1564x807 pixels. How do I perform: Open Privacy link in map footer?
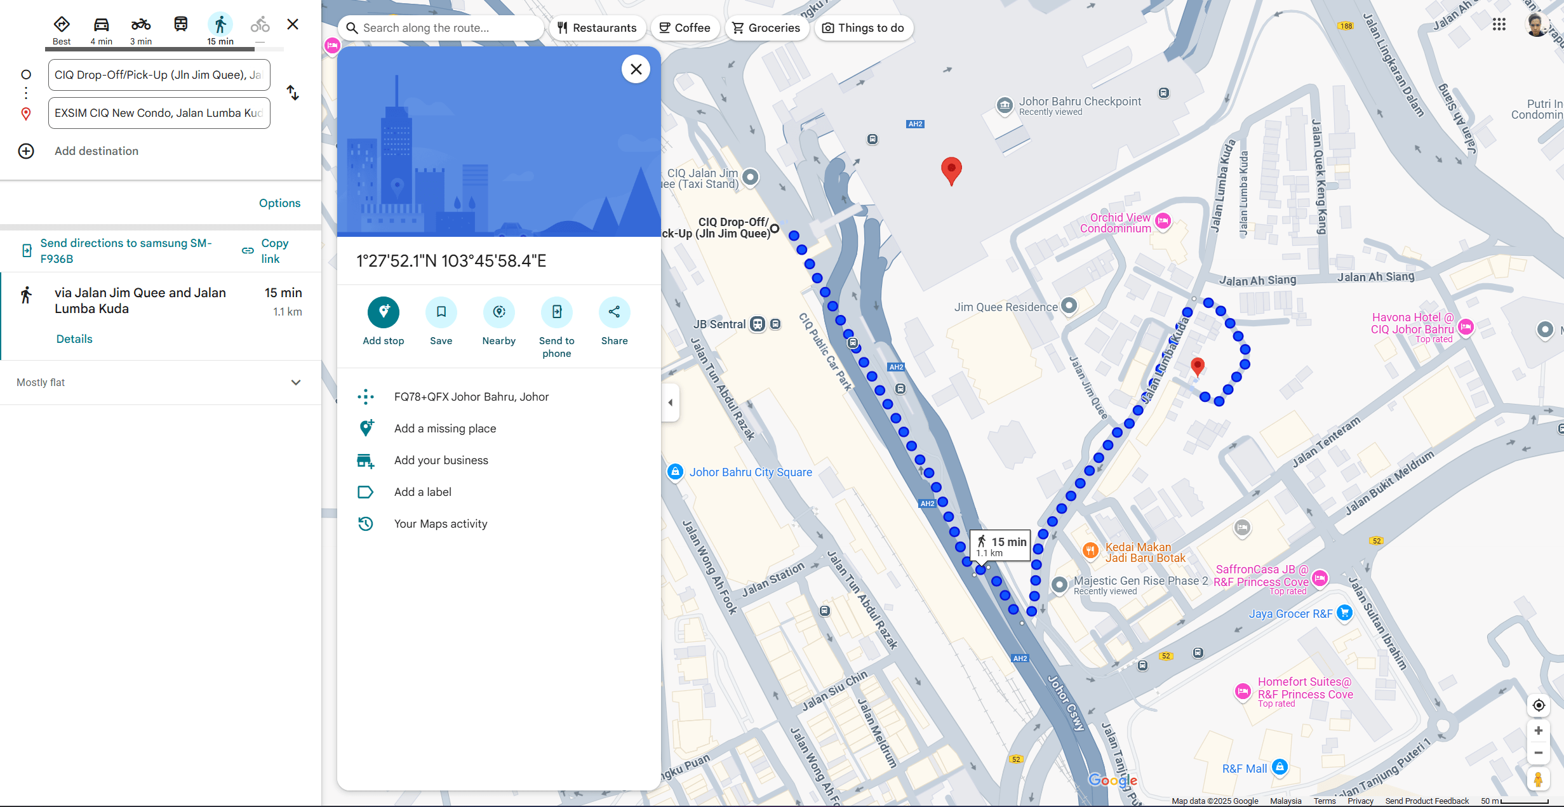[1360, 801]
